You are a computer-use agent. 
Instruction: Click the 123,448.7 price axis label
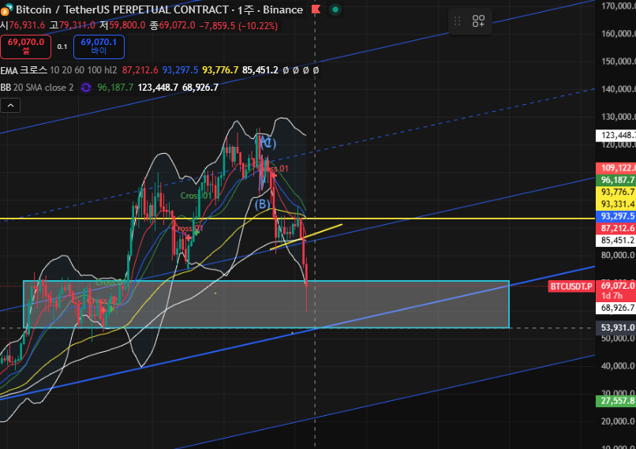click(615, 136)
